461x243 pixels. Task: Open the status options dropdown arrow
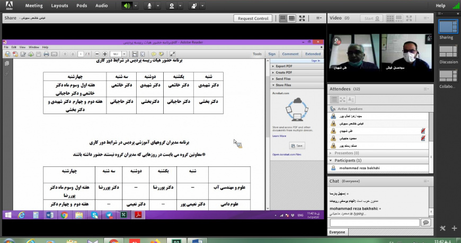click(x=202, y=6)
